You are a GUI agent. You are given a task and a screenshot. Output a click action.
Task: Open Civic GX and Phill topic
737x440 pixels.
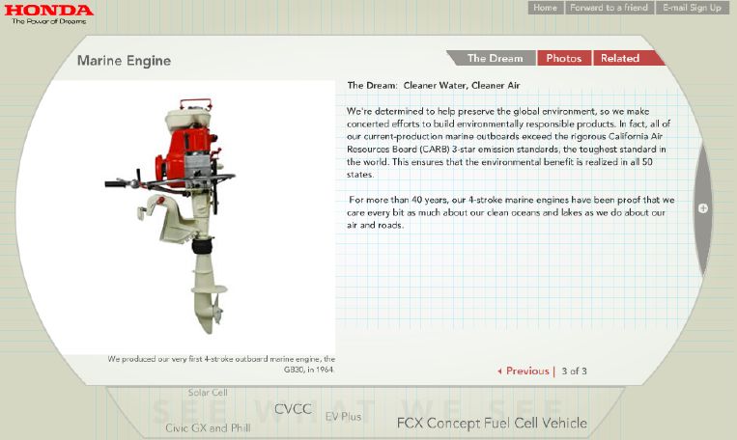pyautogui.click(x=207, y=427)
